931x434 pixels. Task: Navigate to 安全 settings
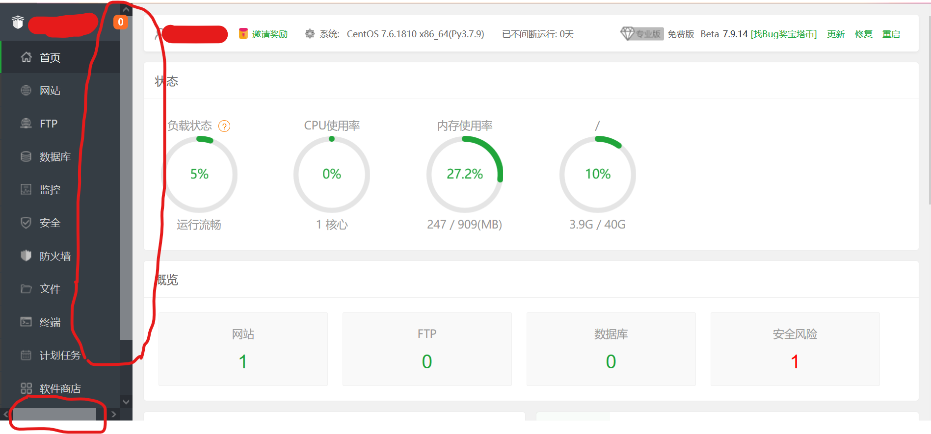pos(60,223)
